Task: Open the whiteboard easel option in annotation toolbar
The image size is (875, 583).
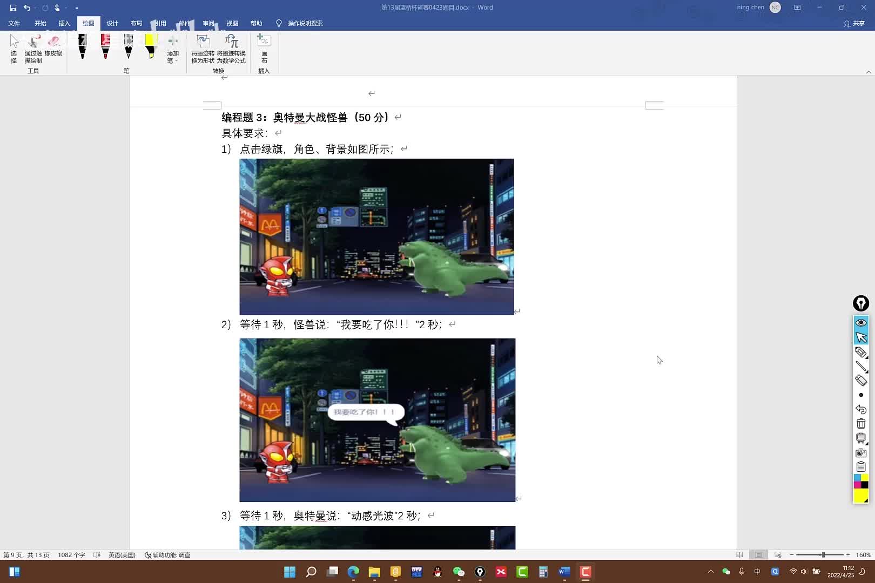Action: [861, 438]
